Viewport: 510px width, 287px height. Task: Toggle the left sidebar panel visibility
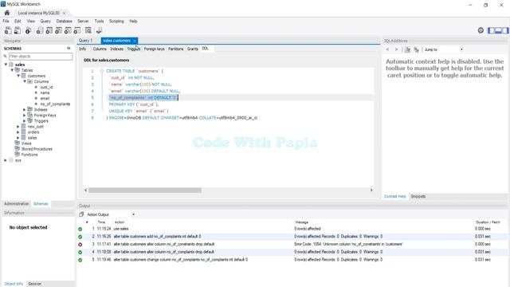pyautogui.click(x=491, y=30)
